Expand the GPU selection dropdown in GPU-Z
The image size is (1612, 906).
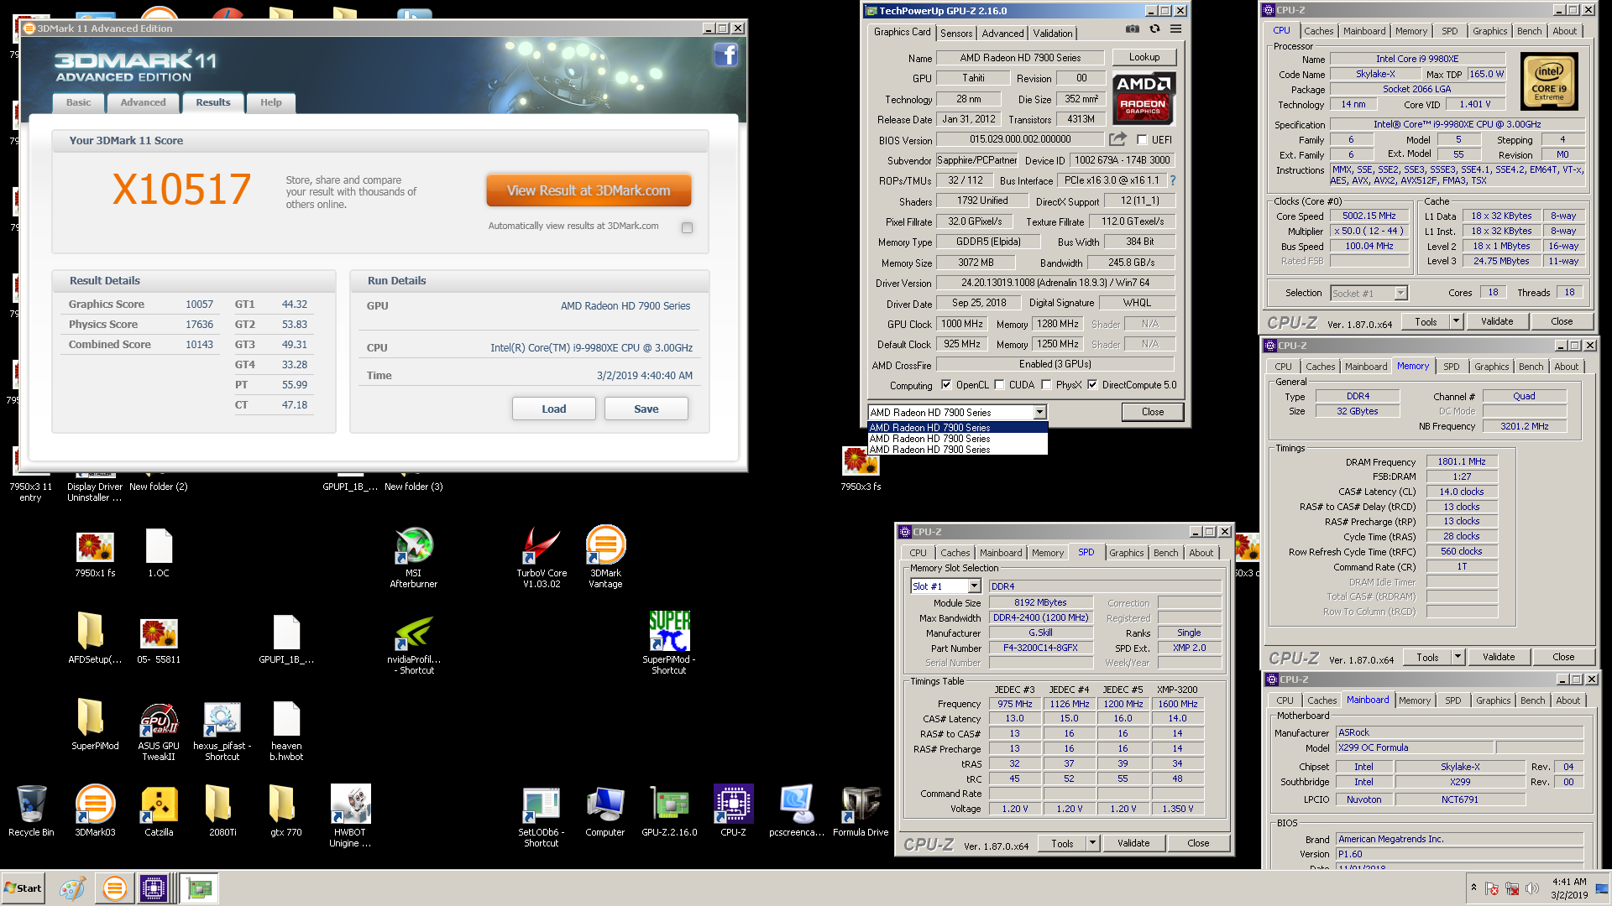[1039, 412]
